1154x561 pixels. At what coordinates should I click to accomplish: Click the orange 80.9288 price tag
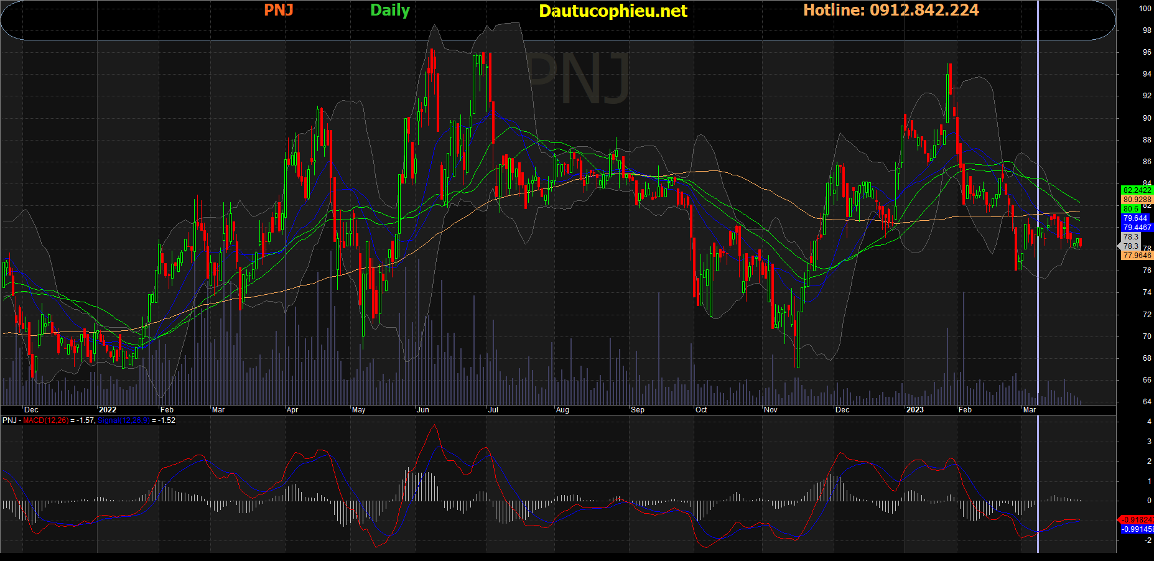1137,200
